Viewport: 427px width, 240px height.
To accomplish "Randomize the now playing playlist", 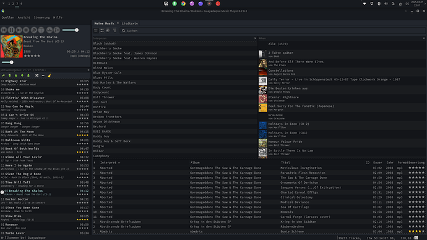I will (x=37, y=75).
